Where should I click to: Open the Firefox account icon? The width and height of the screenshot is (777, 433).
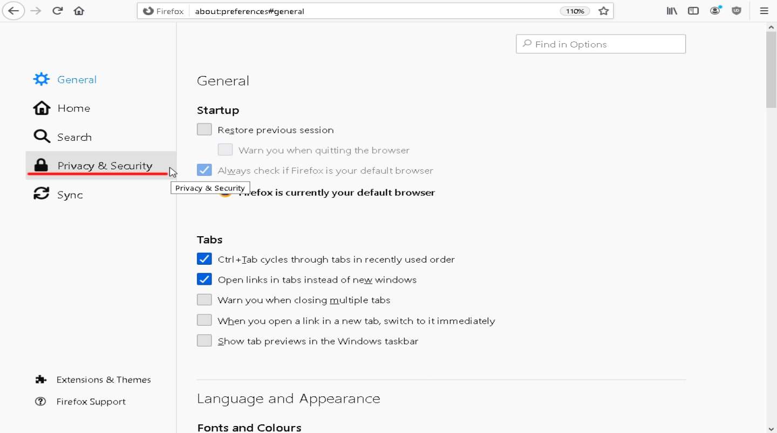[x=715, y=10]
